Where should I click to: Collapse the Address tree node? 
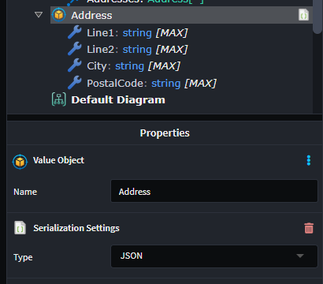click(x=39, y=15)
